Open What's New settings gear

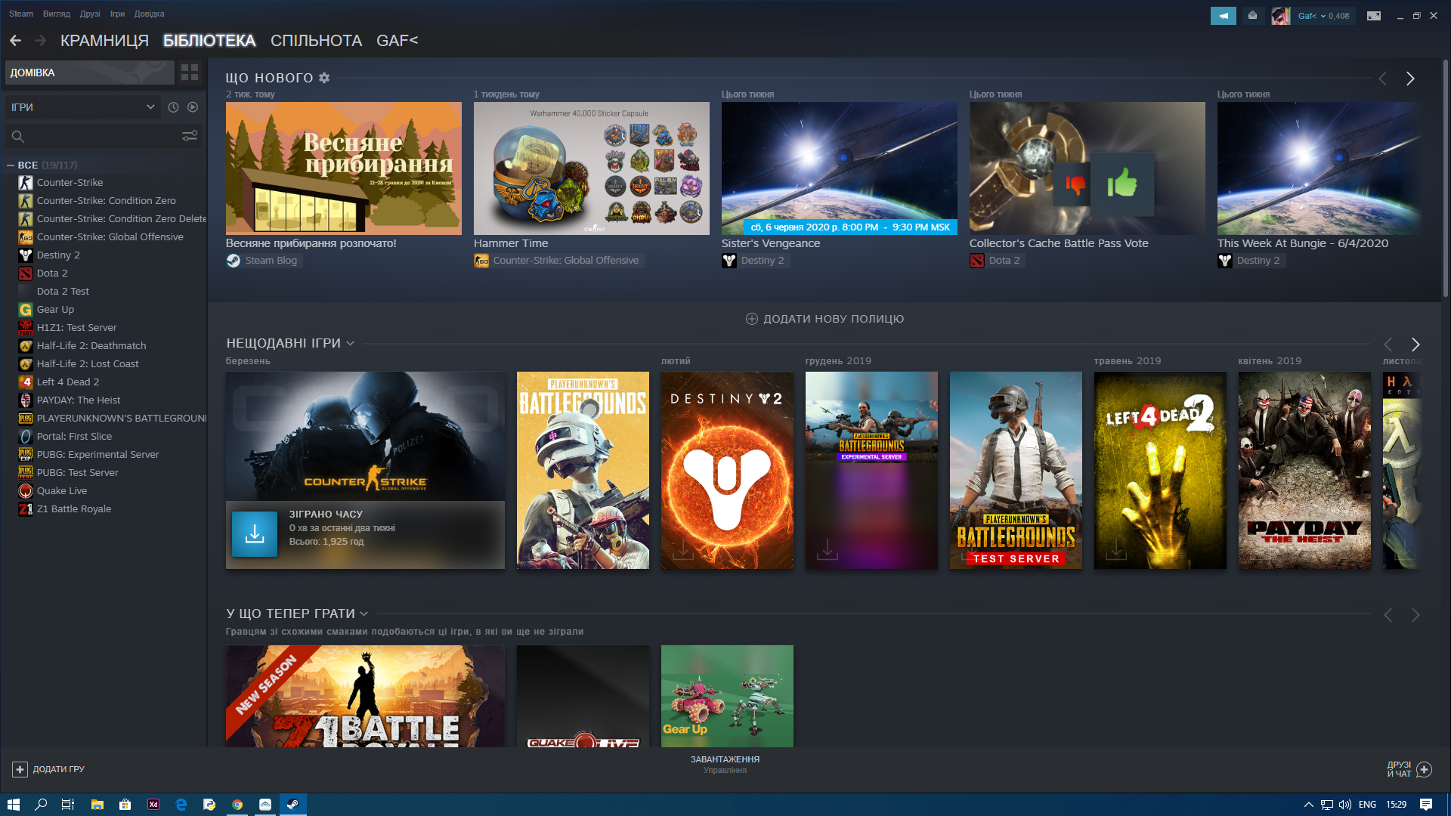point(324,78)
